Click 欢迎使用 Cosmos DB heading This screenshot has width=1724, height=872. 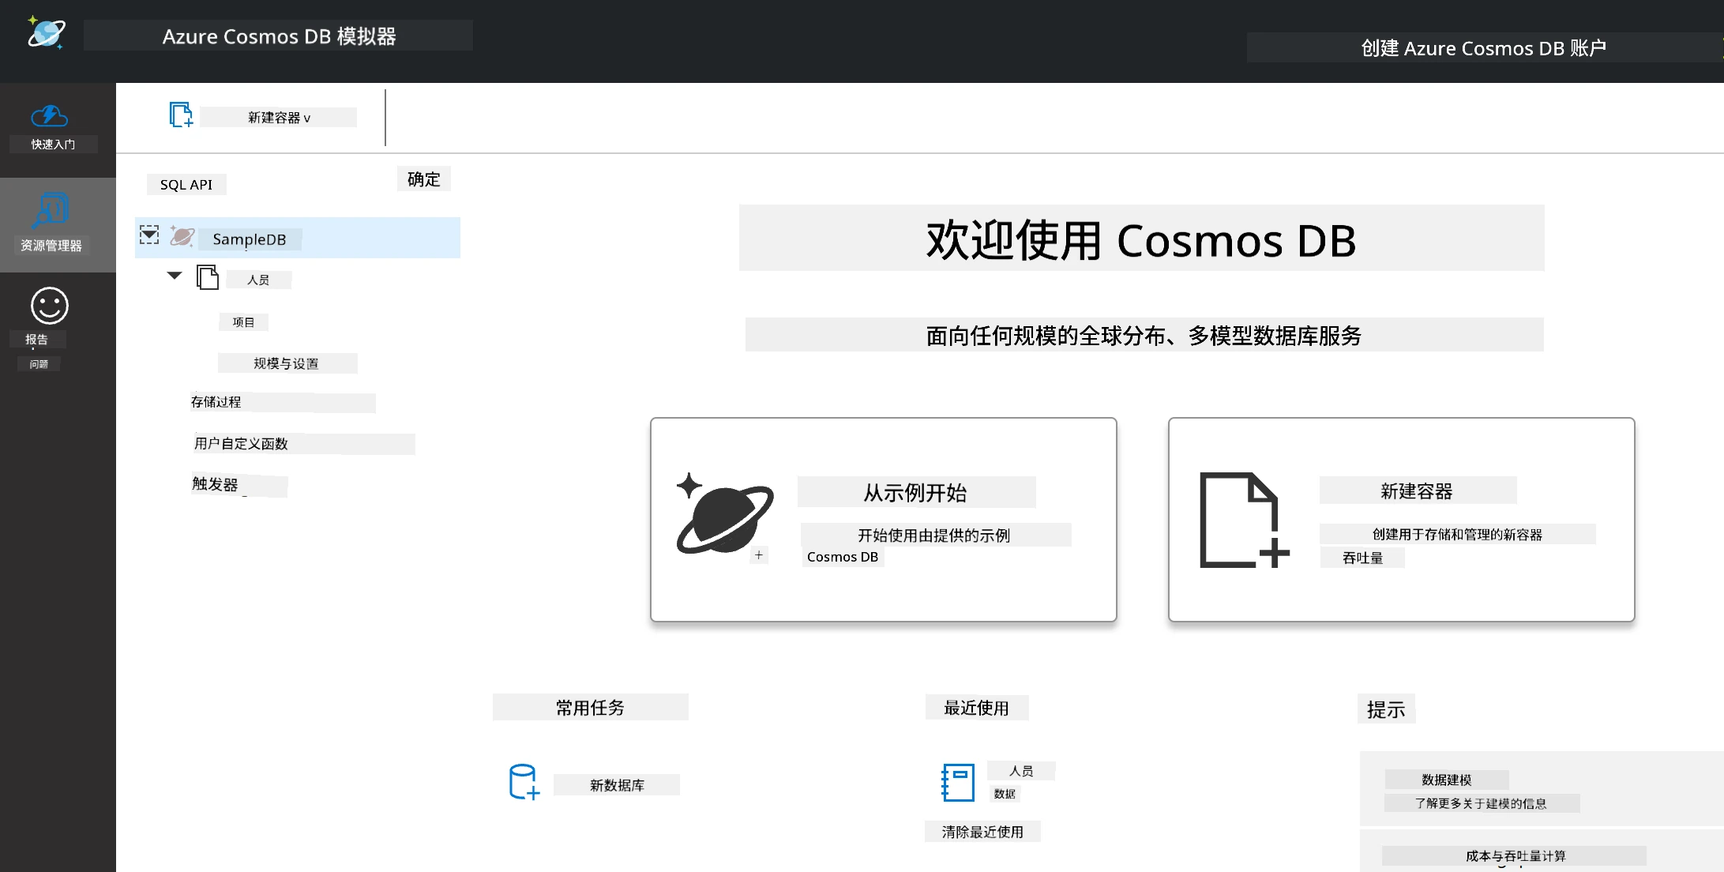tap(1141, 239)
